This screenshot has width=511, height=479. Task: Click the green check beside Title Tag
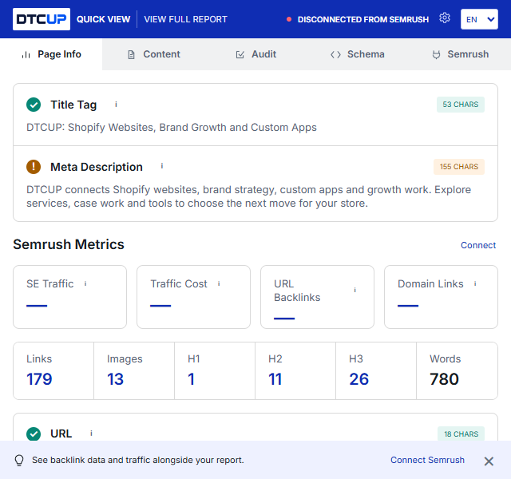[34, 105]
